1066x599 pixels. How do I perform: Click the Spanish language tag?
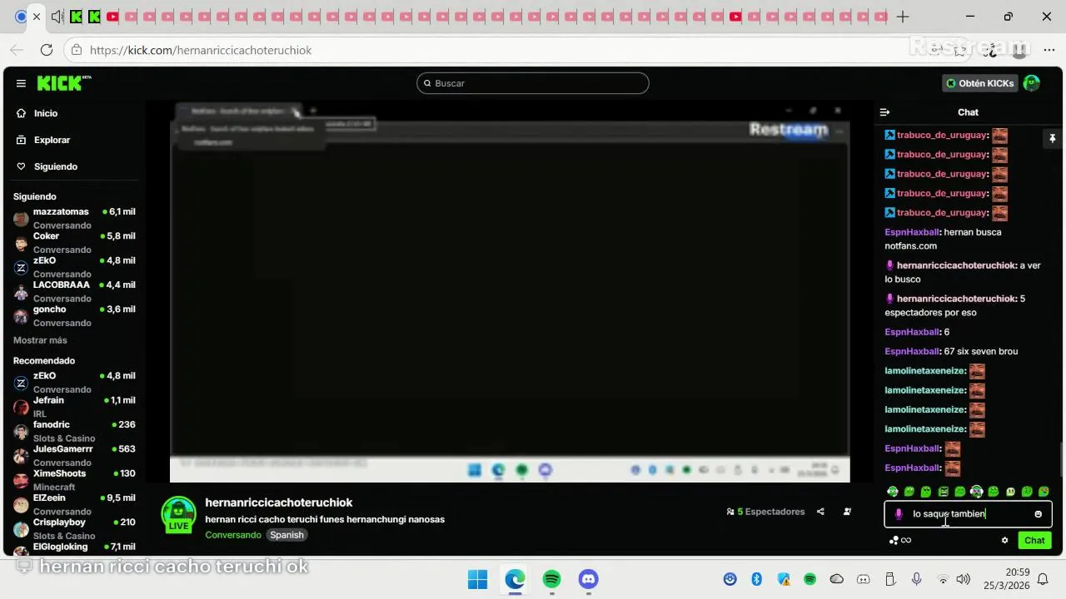[x=286, y=535]
